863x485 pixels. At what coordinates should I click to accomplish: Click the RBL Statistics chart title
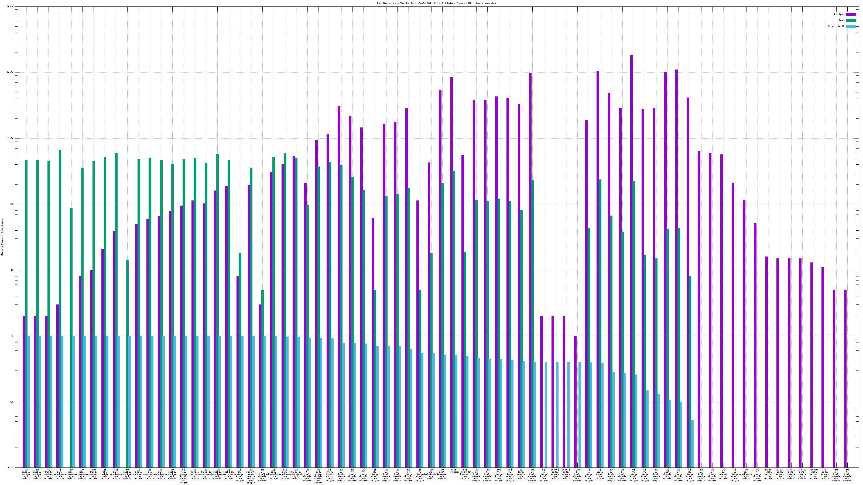(x=436, y=3)
